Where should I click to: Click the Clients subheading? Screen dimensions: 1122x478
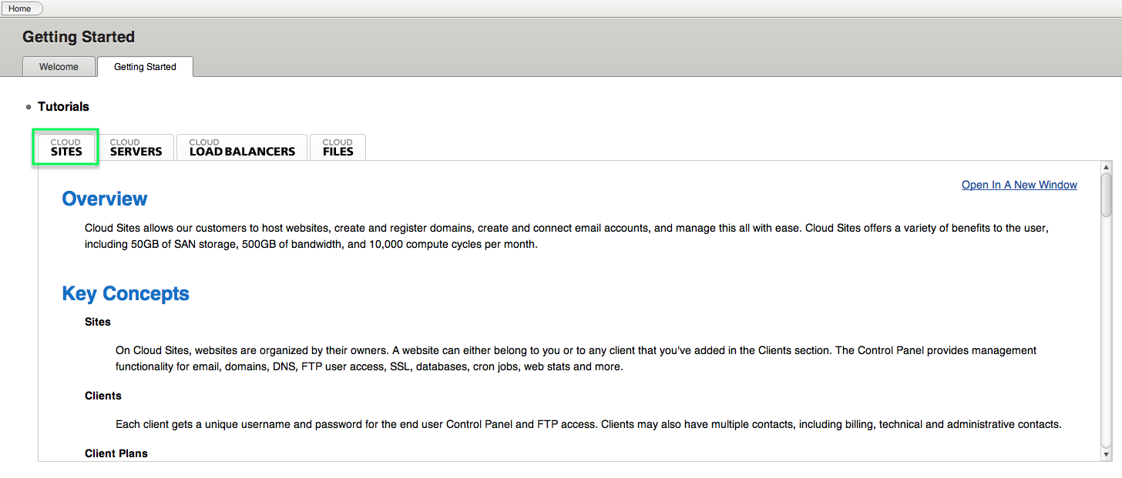point(103,396)
